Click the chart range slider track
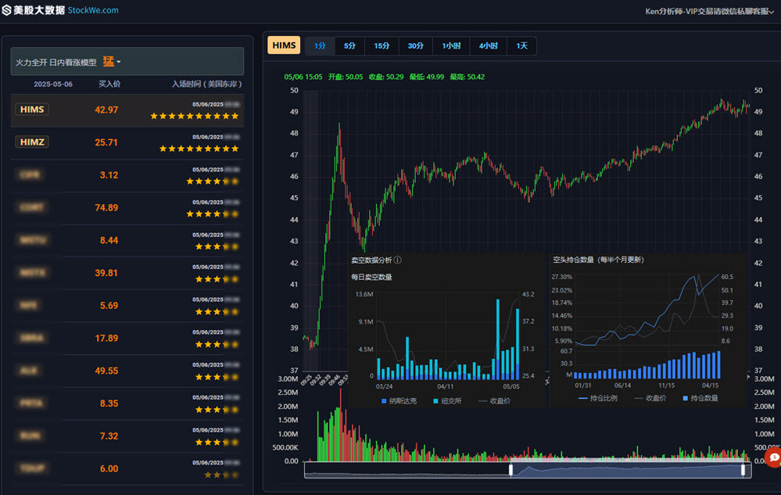Image resolution: width=781 pixels, height=495 pixels. point(528,470)
